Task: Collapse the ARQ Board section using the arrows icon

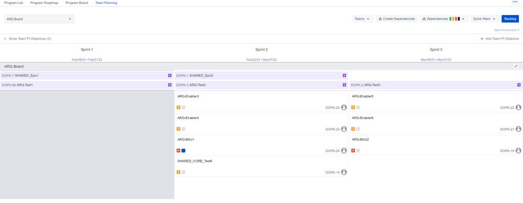Action: click(516, 67)
